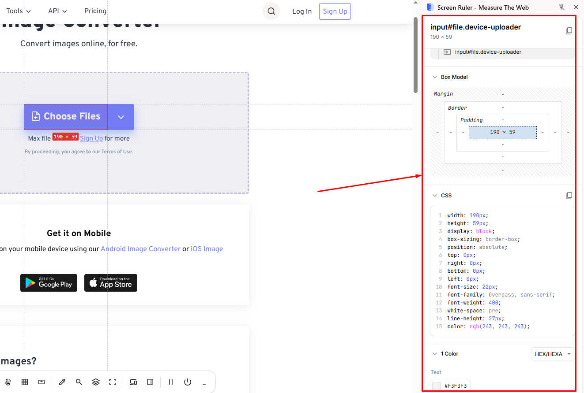Select the hand panning tool
This screenshot has height=393, width=584.
click(x=8, y=382)
